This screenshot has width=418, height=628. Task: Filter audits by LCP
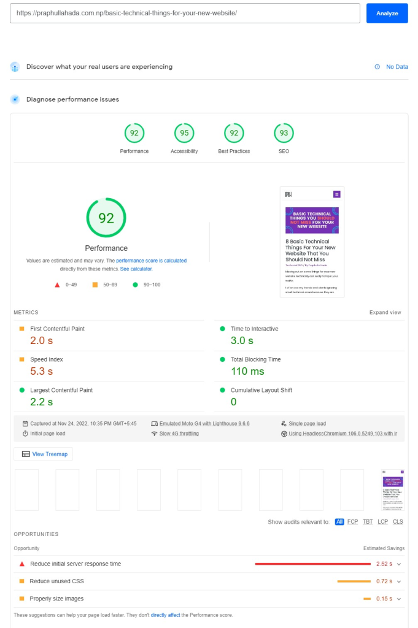[383, 522]
